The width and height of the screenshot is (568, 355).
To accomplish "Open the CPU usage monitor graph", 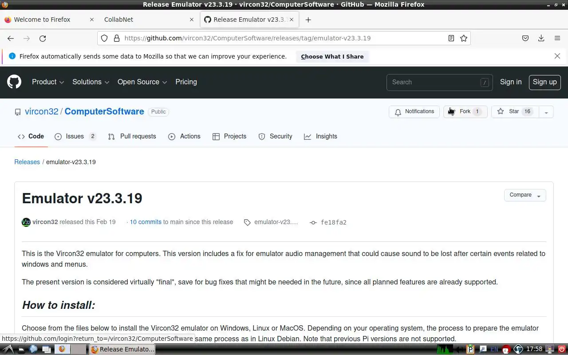I will pyautogui.click(x=445, y=349).
